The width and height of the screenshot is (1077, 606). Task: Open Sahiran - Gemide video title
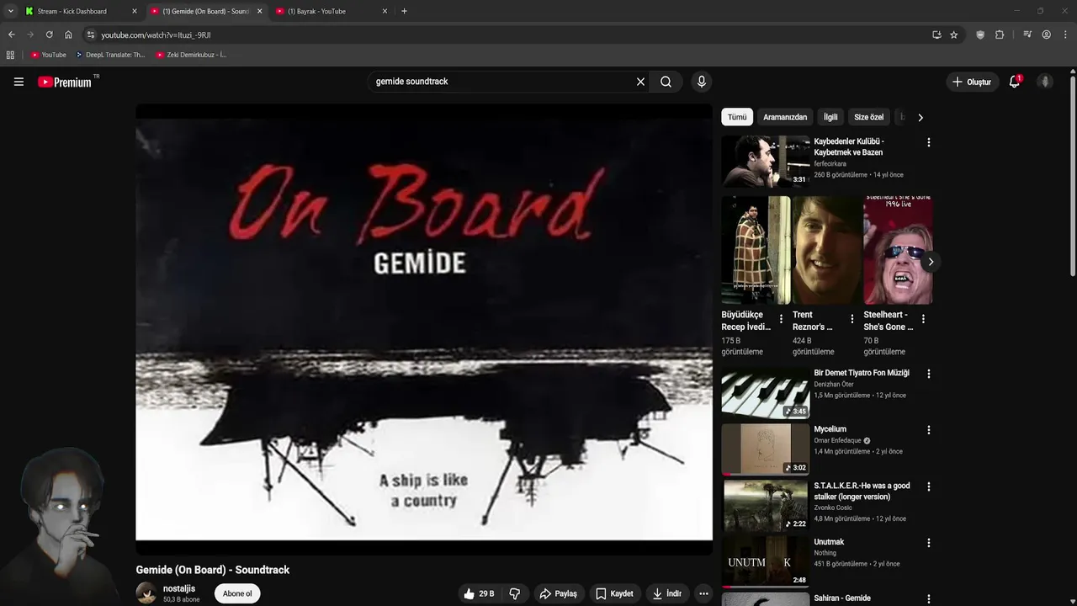(x=842, y=598)
